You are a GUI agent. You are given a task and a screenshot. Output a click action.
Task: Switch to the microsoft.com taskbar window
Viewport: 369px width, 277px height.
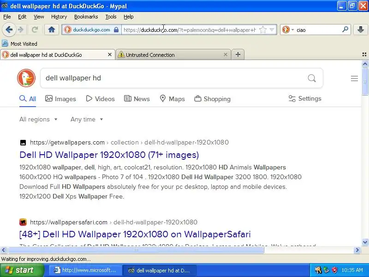[85, 270]
